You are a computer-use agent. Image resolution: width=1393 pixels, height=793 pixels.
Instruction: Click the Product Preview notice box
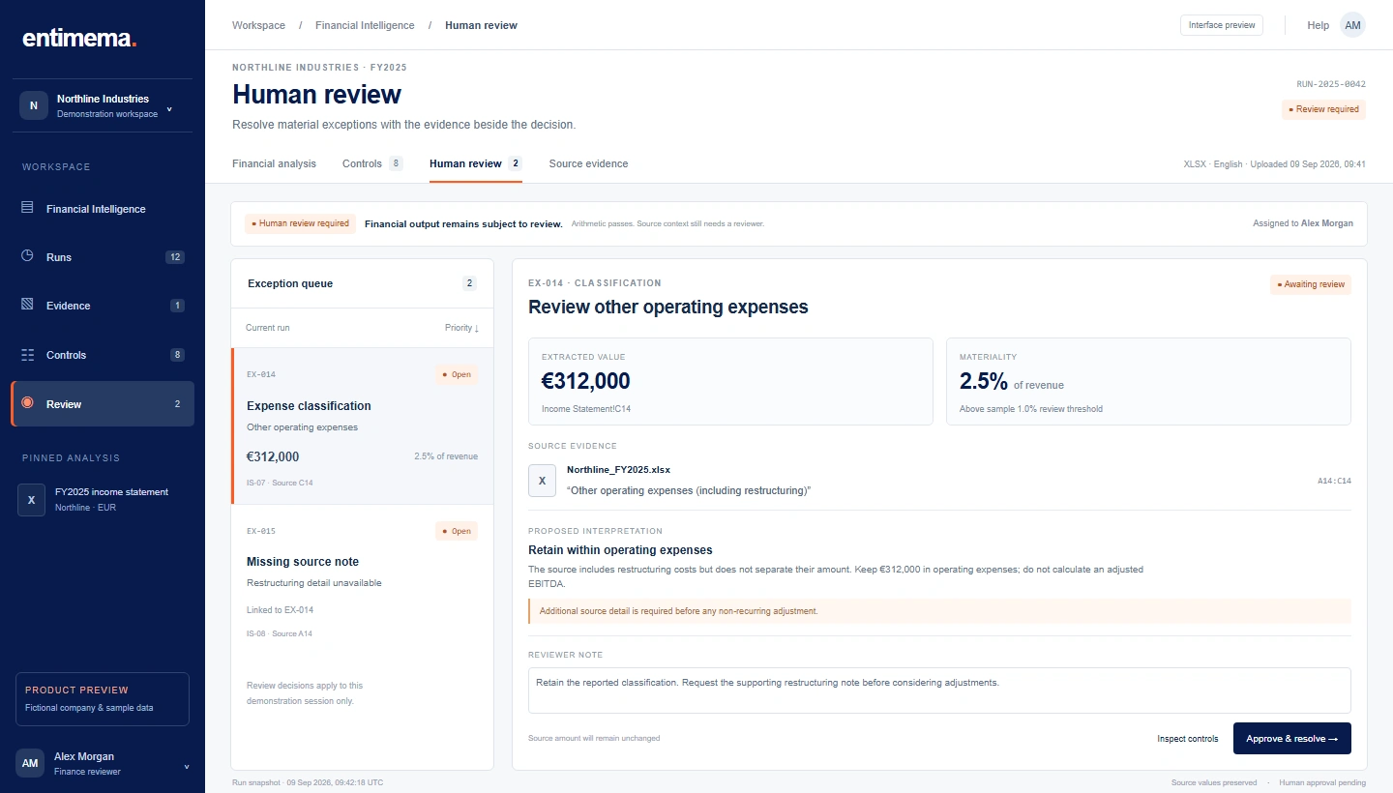pos(103,699)
